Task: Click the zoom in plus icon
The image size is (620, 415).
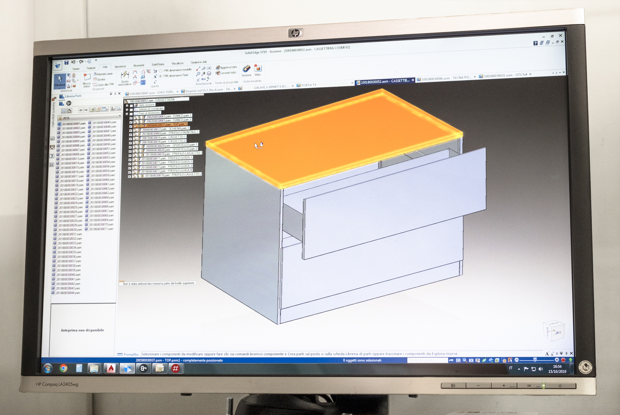Action: pyautogui.click(x=557, y=360)
